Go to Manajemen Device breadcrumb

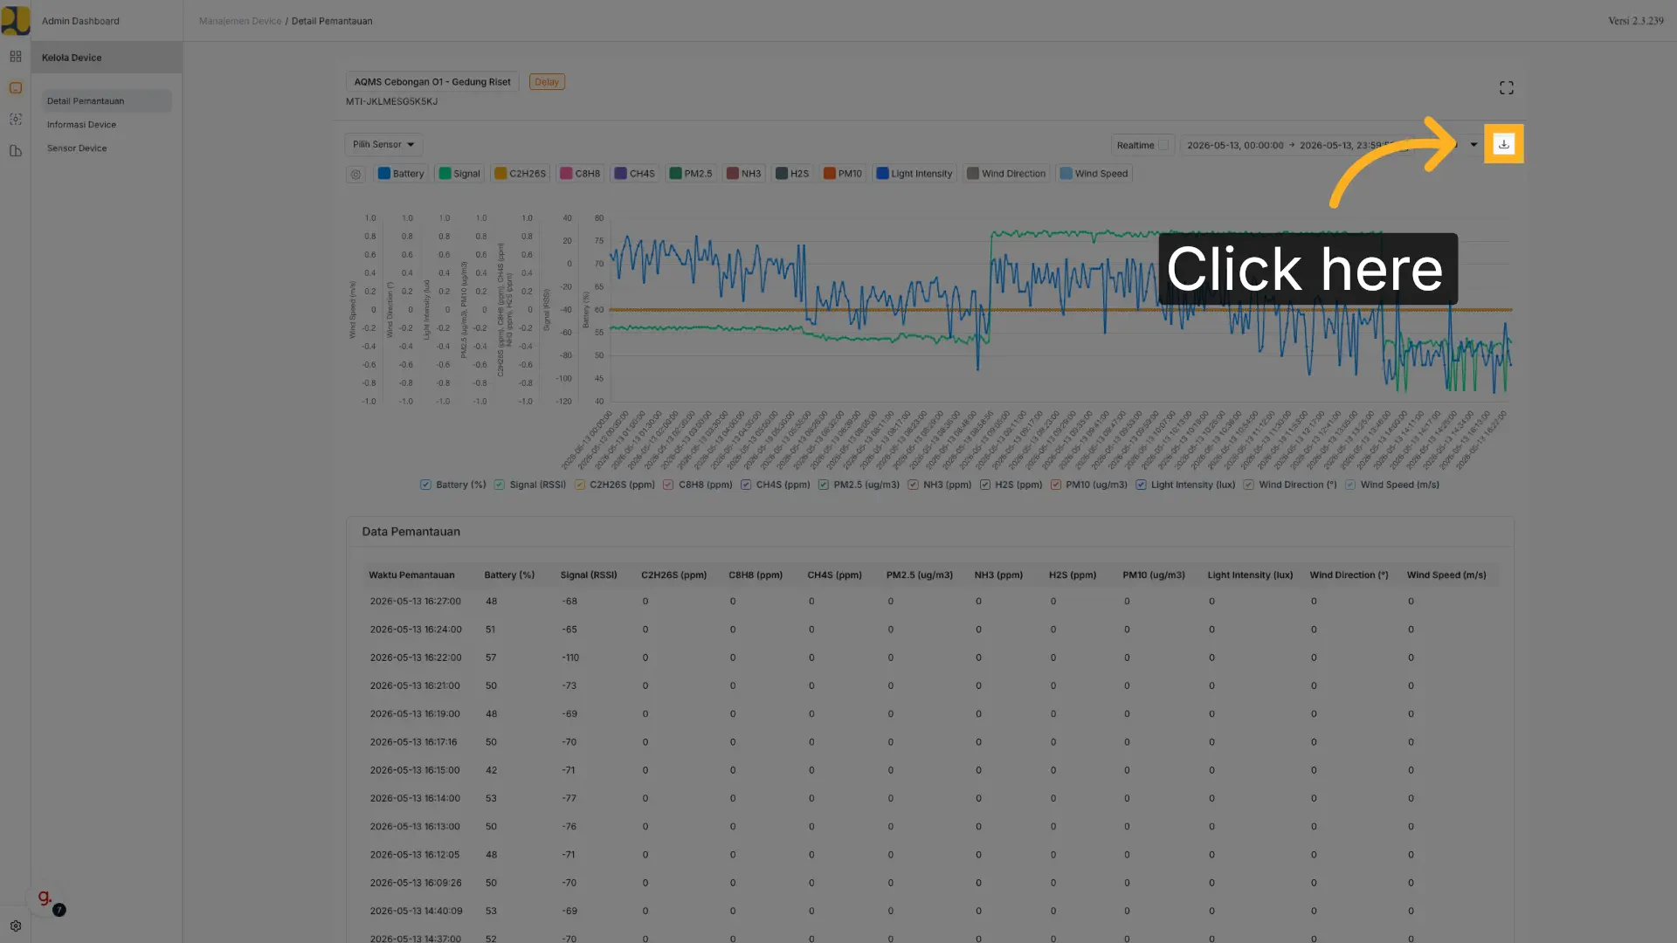pos(240,21)
